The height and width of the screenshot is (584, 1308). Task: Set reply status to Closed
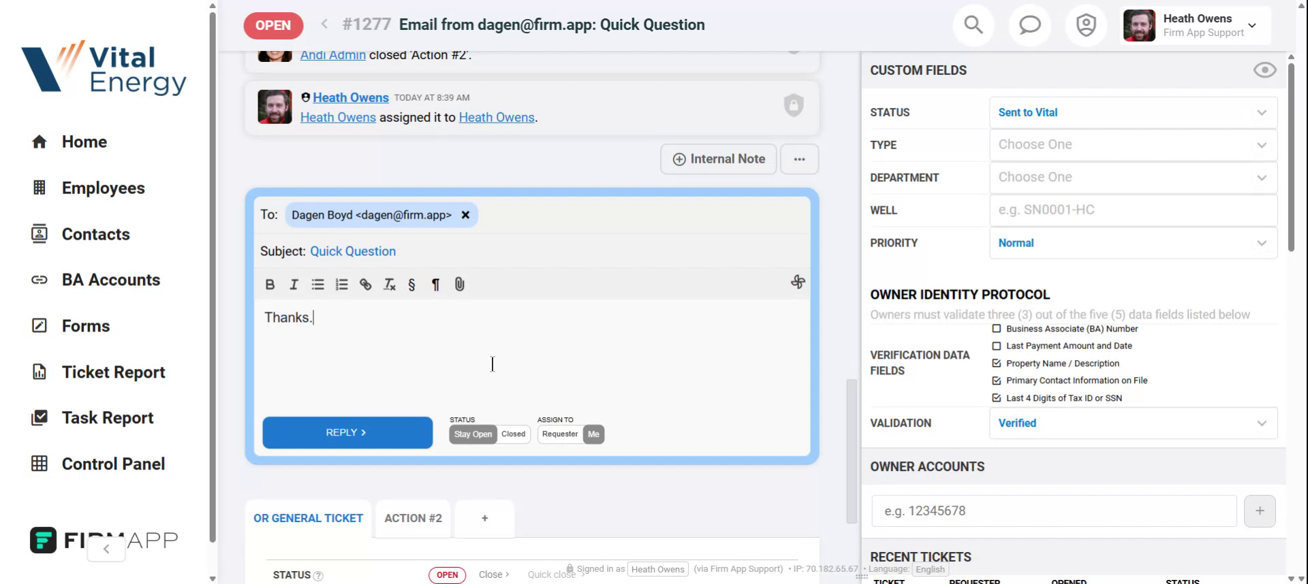pos(514,434)
